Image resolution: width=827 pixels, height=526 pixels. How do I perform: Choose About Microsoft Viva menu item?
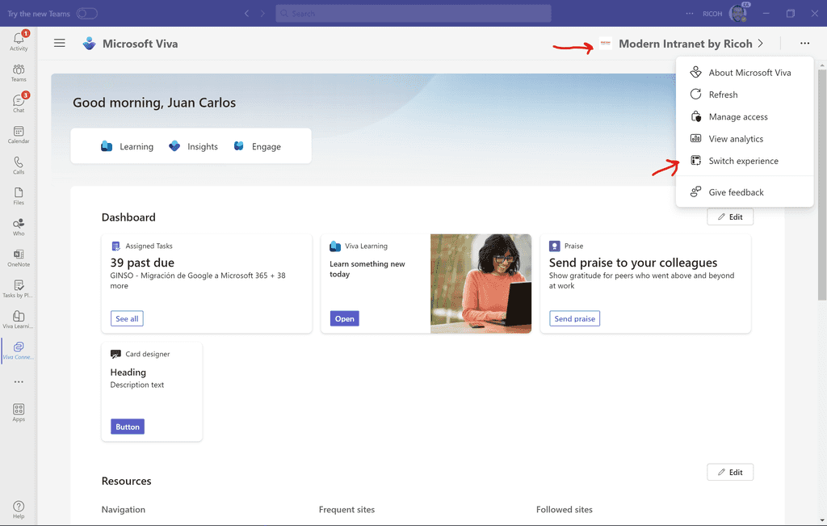point(744,72)
